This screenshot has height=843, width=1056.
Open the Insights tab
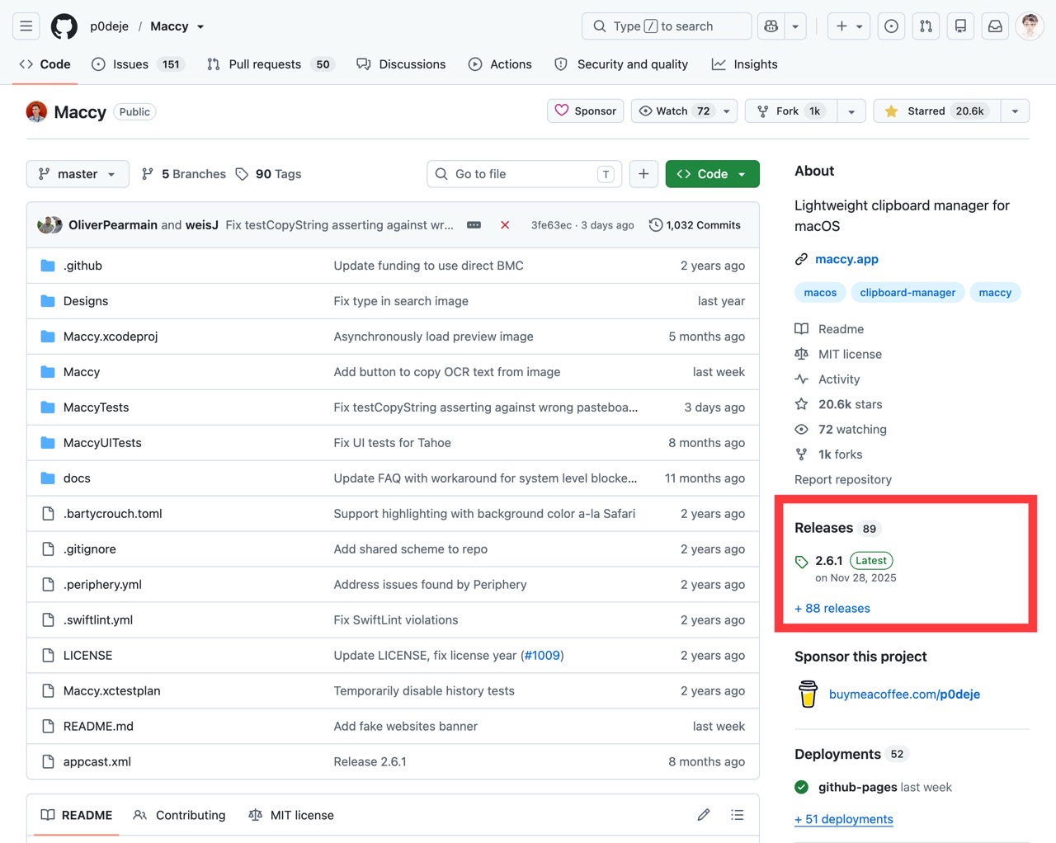744,64
